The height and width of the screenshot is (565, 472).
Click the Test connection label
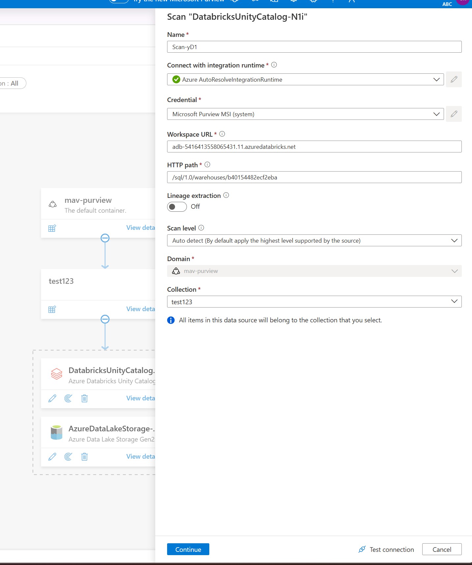[x=392, y=550]
